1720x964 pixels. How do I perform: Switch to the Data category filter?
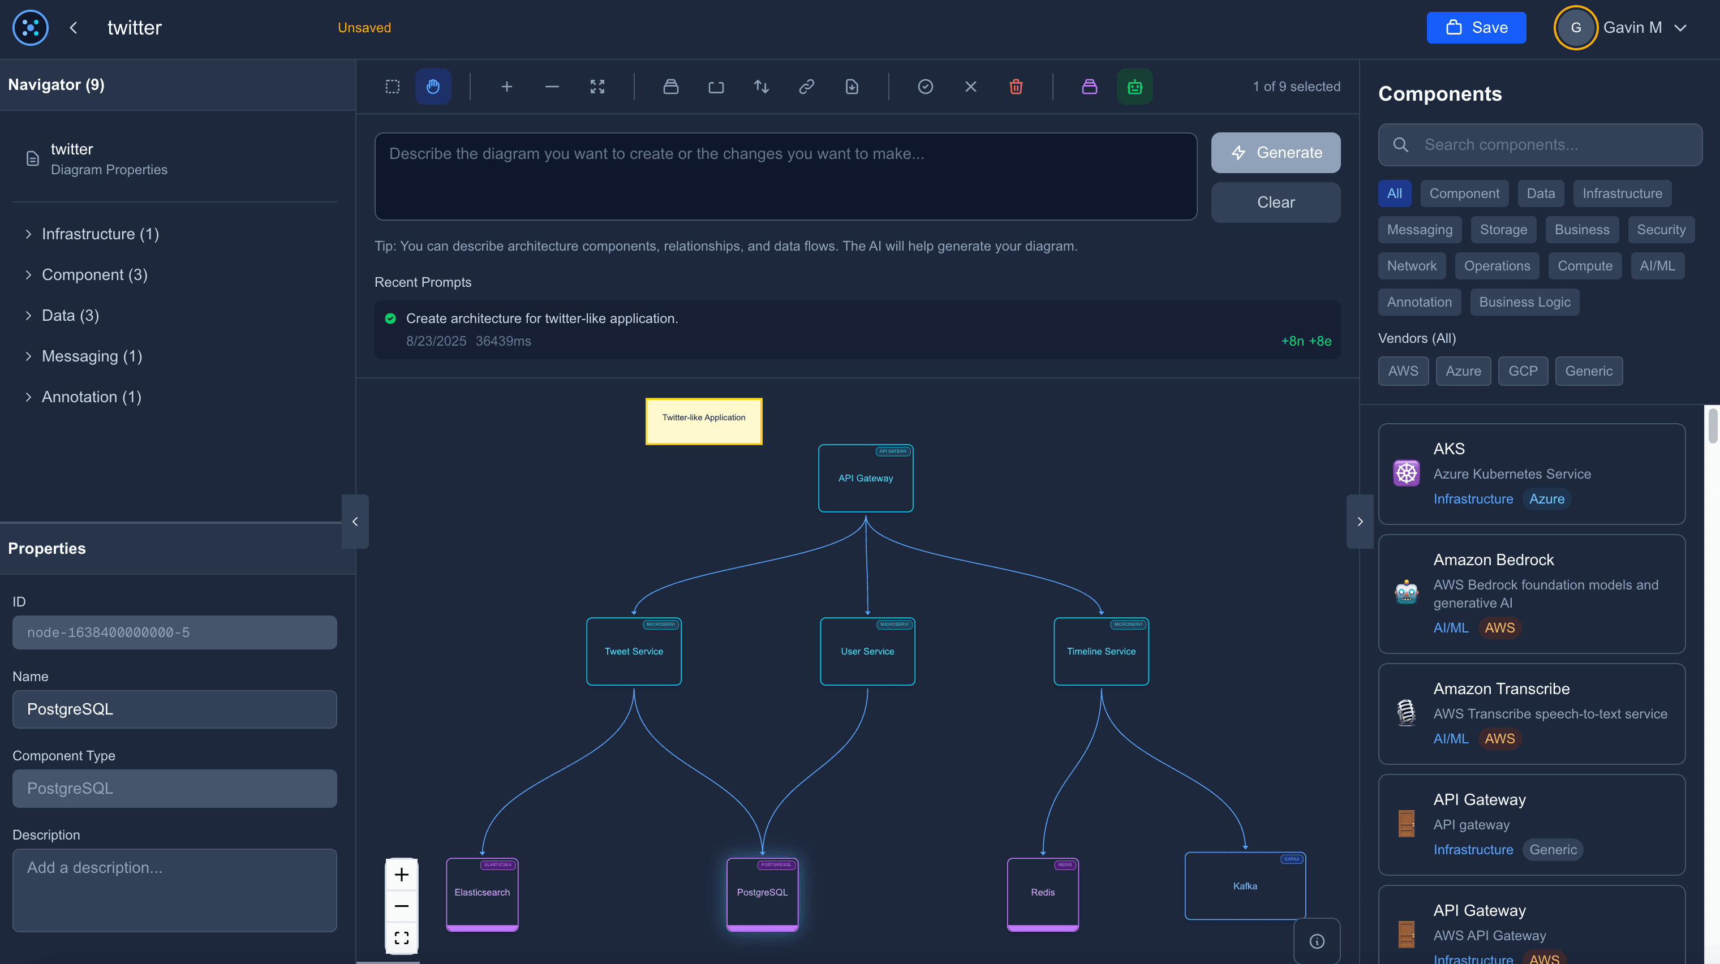[x=1541, y=193]
